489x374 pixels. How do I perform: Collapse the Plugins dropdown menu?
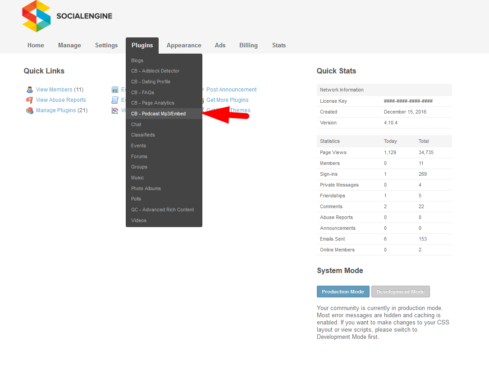click(x=142, y=46)
